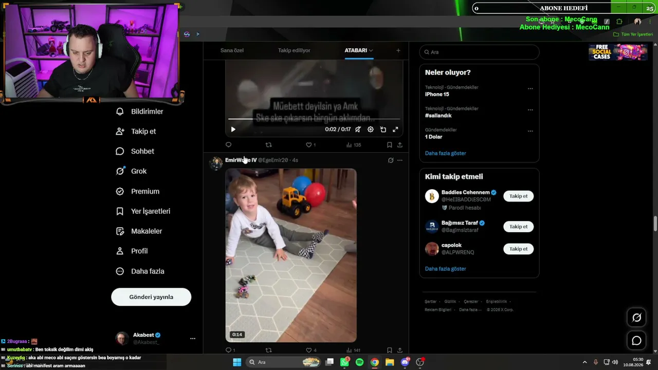Enter fullscreen on the top video
This screenshot has height=370, width=658.
[395, 129]
